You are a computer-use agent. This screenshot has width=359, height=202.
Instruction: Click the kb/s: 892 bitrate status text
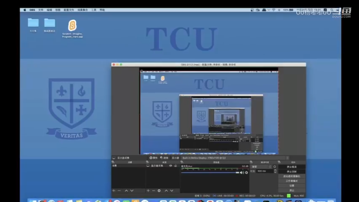[299, 196]
